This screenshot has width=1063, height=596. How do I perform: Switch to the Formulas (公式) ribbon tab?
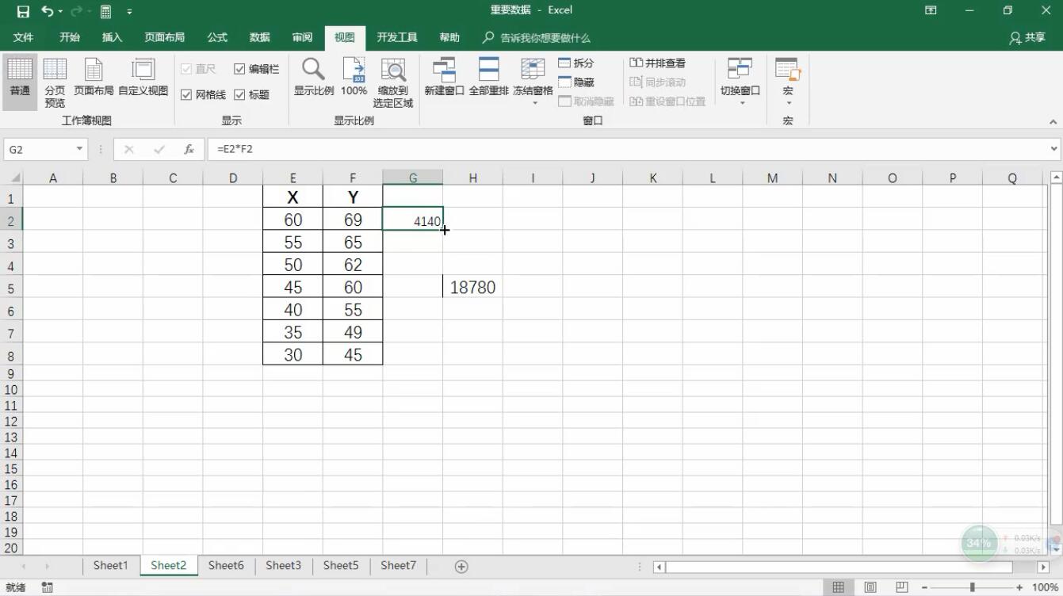coord(217,37)
